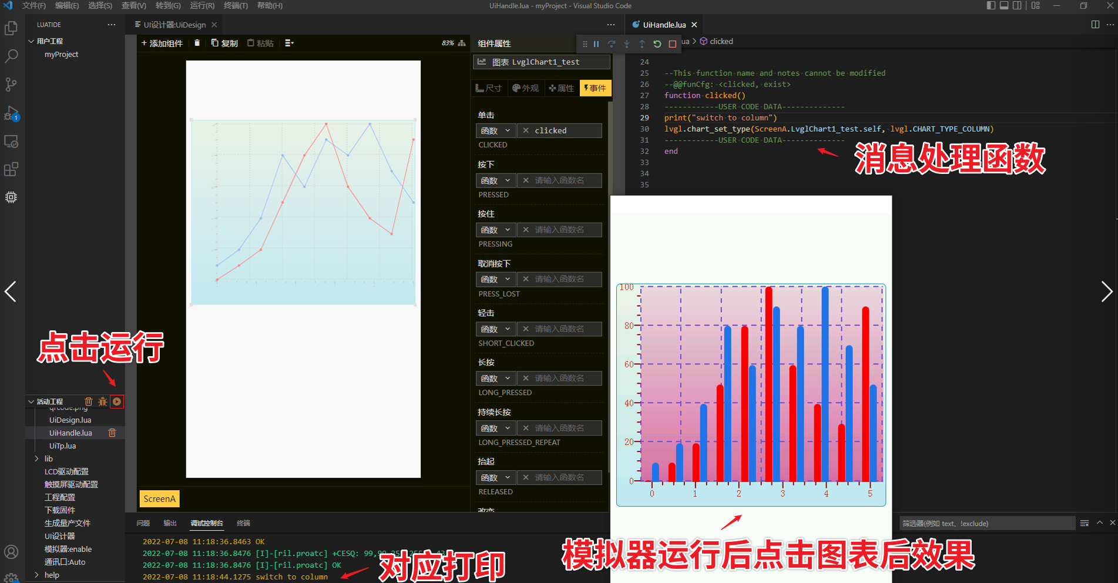Switch to the 问题 panel tab
Viewport: 1118px width, 583px height.
pyautogui.click(x=143, y=523)
